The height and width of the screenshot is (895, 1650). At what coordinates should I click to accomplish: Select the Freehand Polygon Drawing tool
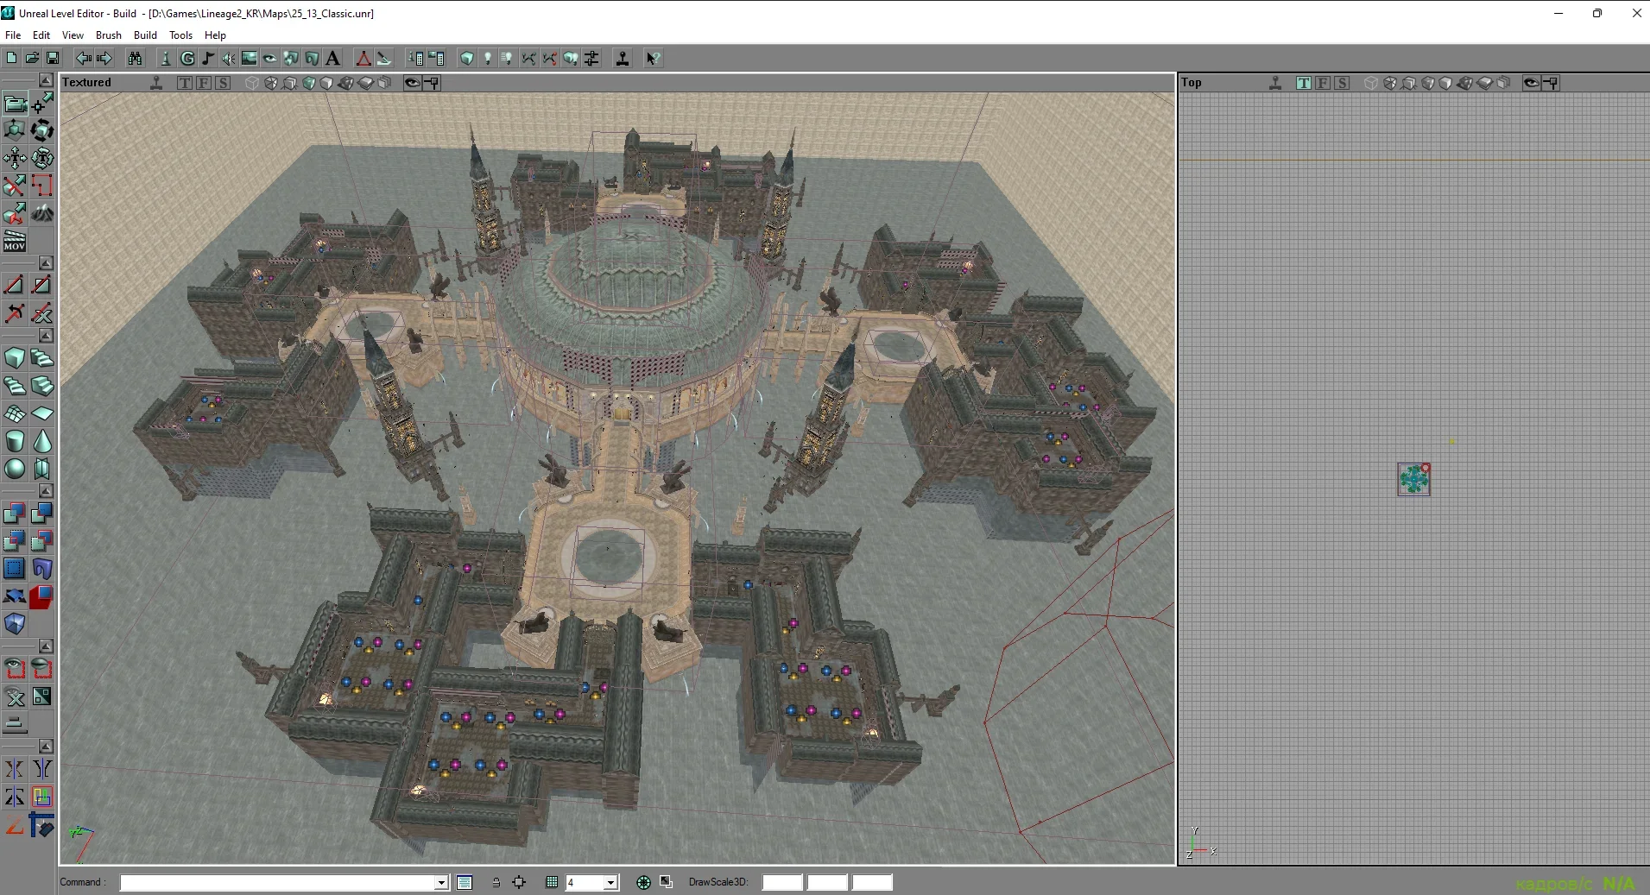(x=42, y=186)
